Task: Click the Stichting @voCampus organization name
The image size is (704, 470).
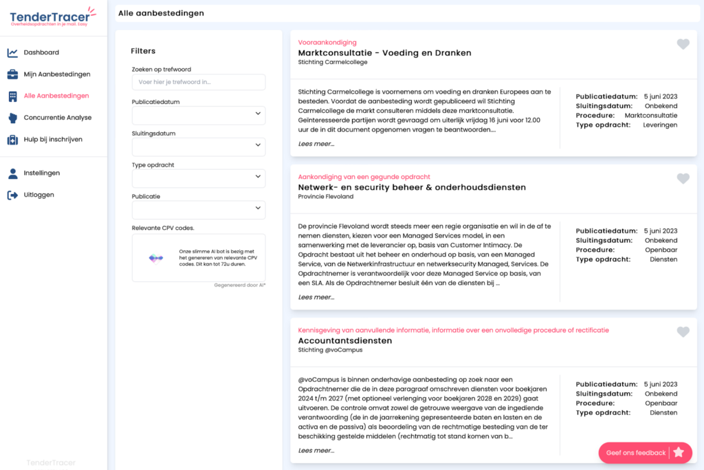Action: (x=330, y=350)
